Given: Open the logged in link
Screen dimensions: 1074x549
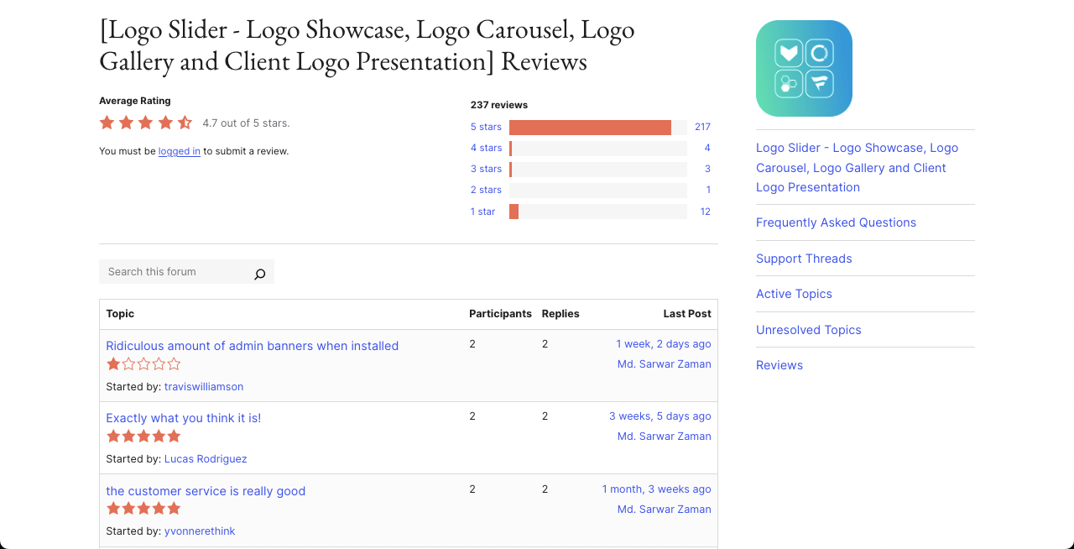Looking at the screenshot, I should (x=179, y=151).
